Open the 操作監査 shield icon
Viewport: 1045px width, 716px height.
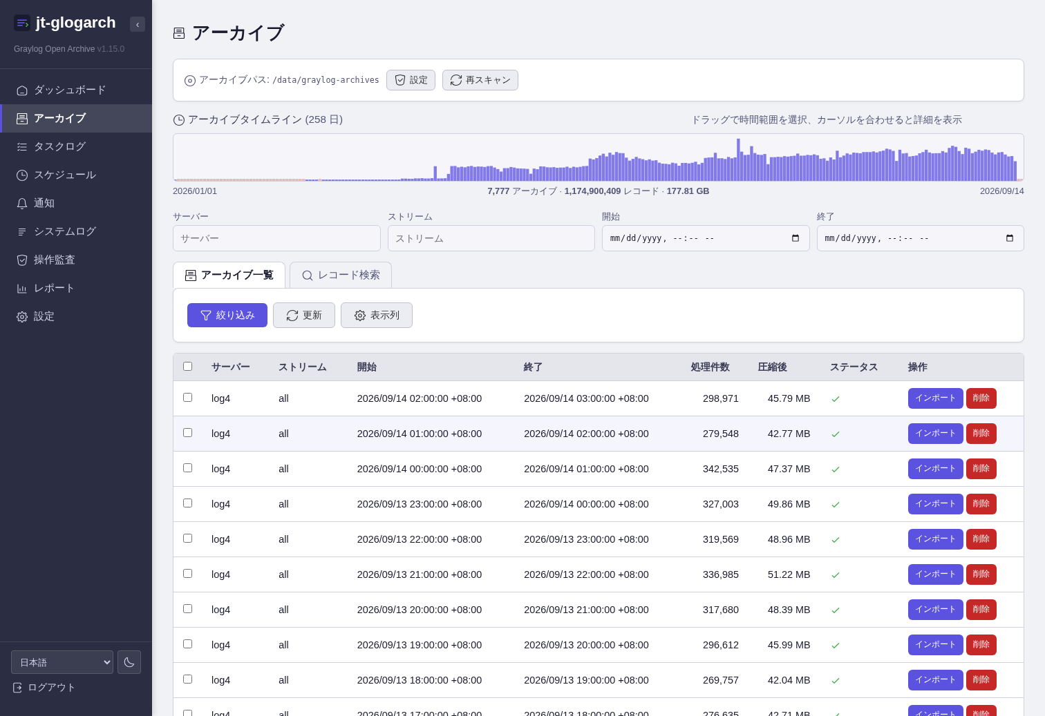(x=22, y=260)
